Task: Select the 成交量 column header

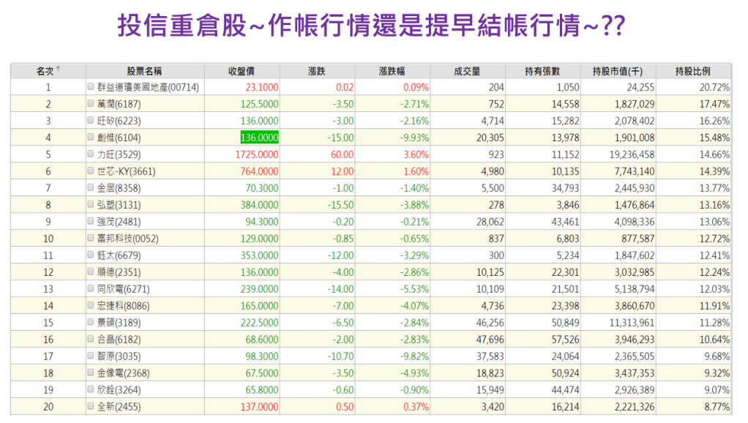Action: tap(467, 71)
